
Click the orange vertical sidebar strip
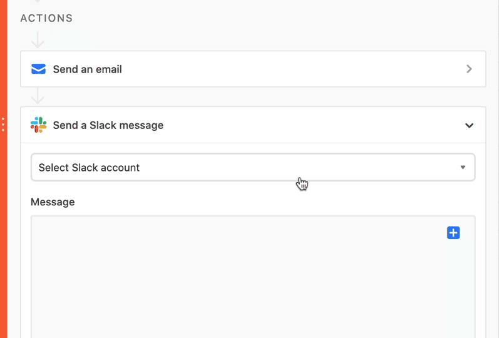(4, 223)
